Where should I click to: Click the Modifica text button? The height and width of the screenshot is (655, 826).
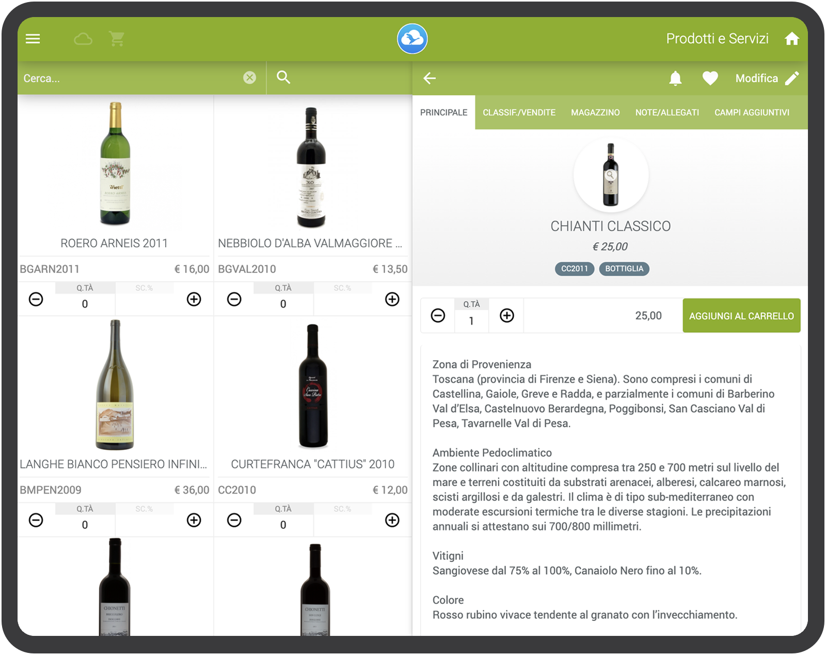click(756, 78)
